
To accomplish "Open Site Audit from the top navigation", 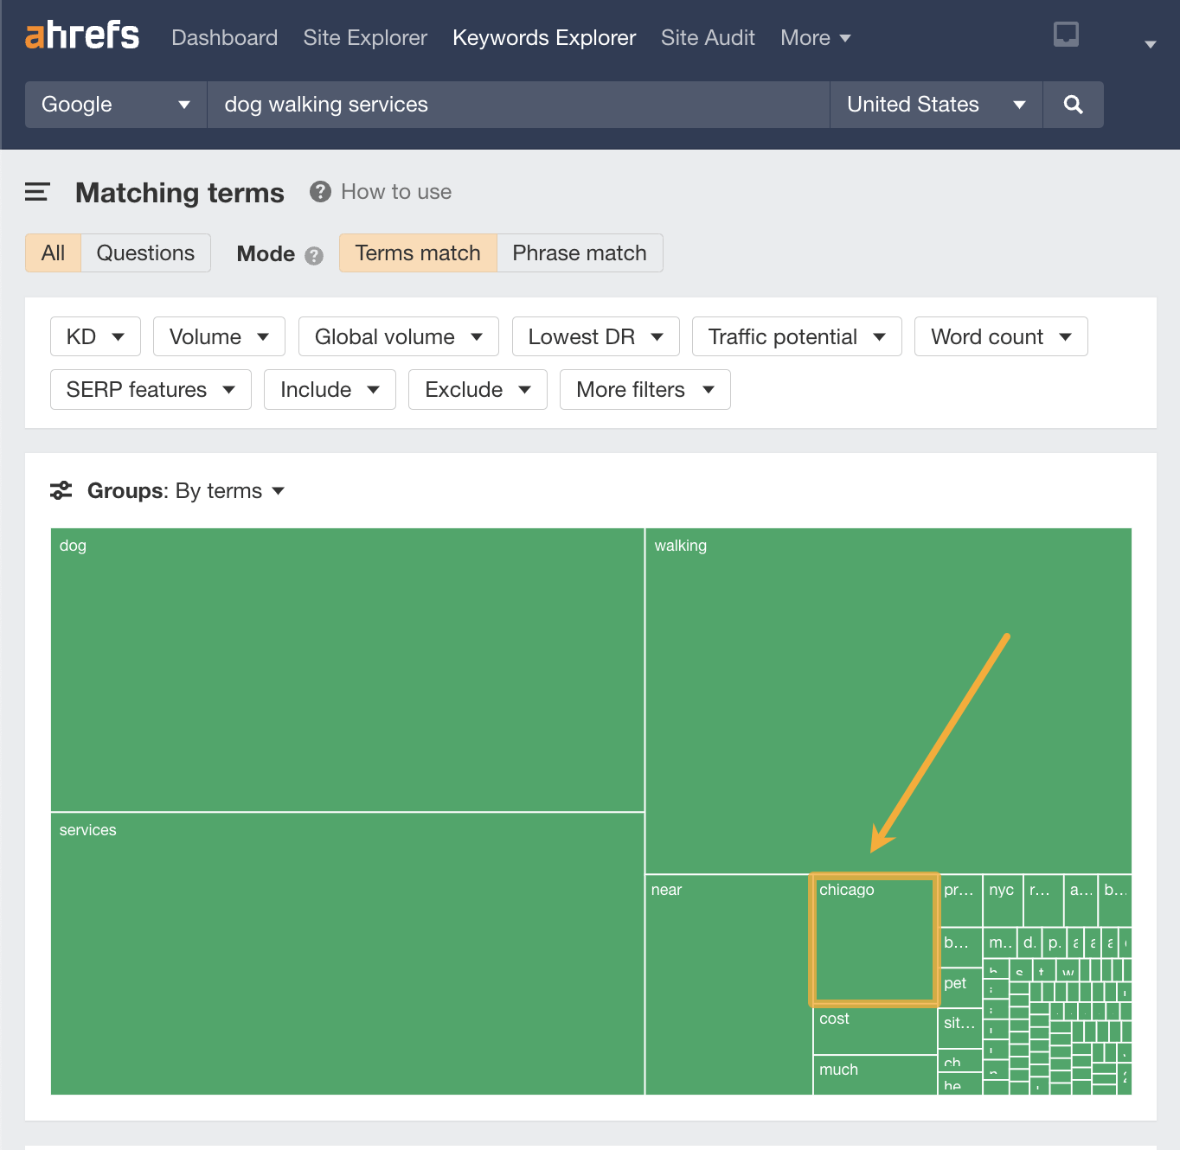I will click(x=708, y=37).
